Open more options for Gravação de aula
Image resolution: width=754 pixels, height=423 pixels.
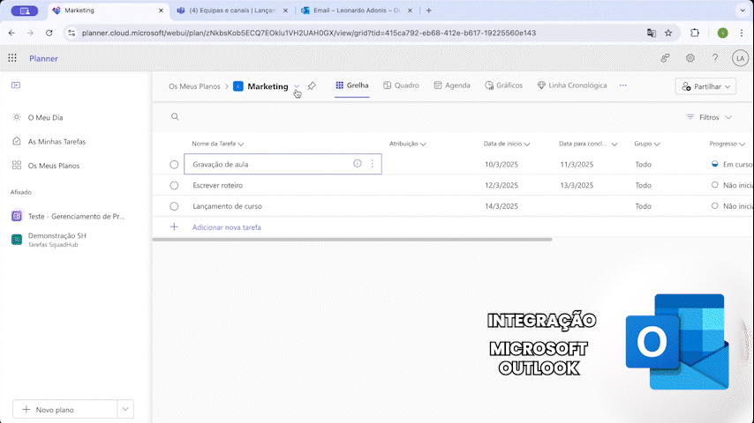click(x=373, y=164)
